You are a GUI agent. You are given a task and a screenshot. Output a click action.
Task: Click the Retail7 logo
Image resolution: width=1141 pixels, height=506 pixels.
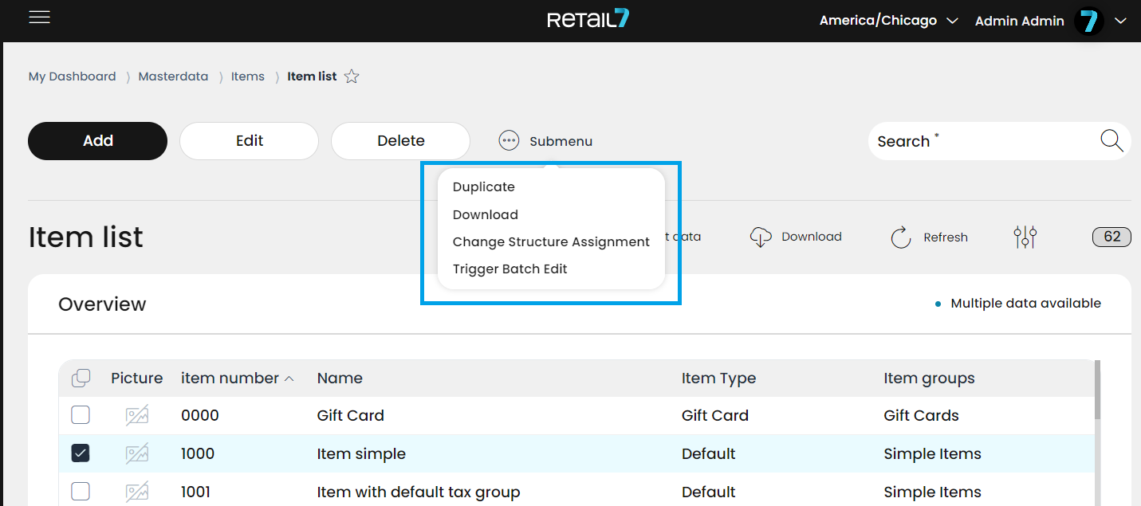point(588,19)
